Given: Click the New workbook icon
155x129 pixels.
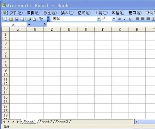Looking at the screenshot, I should point(6,19).
